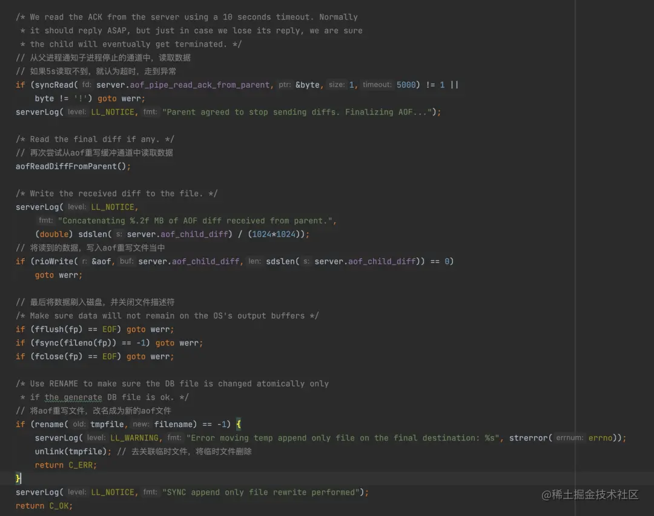Click the Chinese comment '如果5s读取不到'

pyautogui.click(x=96, y=71)
